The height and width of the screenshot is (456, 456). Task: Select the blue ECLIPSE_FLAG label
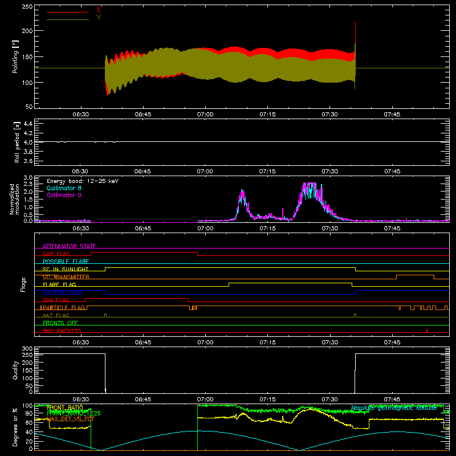(x=62, y=292)
